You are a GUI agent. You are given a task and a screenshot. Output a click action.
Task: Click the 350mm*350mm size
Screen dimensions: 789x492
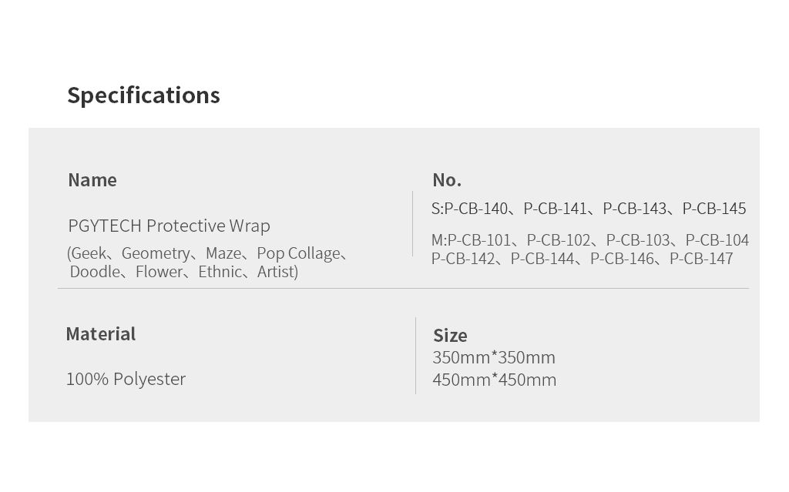click(494, 357)
